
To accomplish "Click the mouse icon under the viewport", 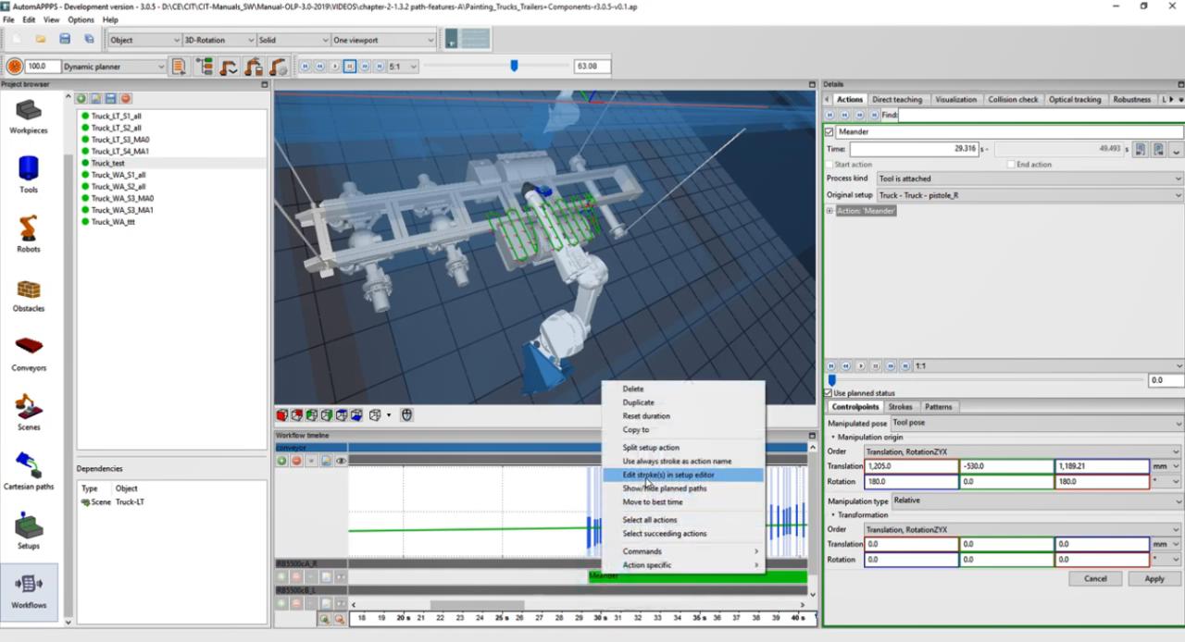I will click(405, 415).
